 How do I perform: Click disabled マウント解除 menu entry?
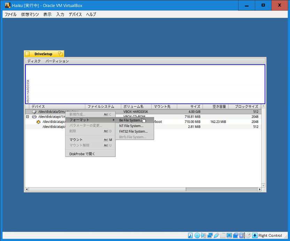pos(90,145)
